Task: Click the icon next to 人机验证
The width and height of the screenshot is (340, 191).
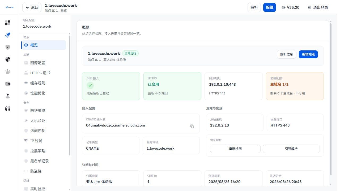Action: coord(26,121)
